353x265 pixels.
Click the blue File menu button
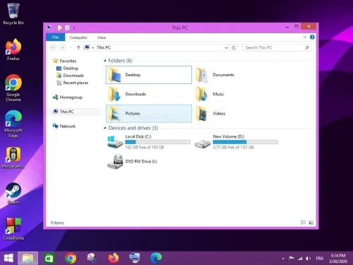56,37
